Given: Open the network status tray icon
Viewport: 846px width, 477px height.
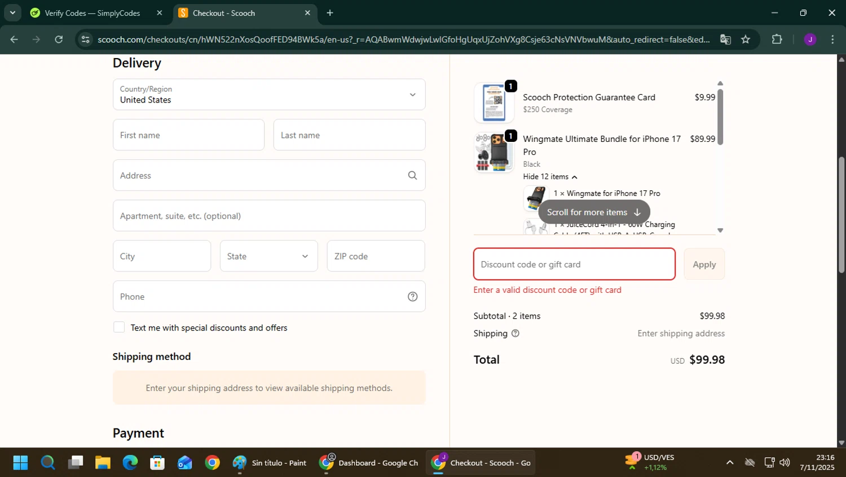Looking at the screenshot, I should click(769, 463).
